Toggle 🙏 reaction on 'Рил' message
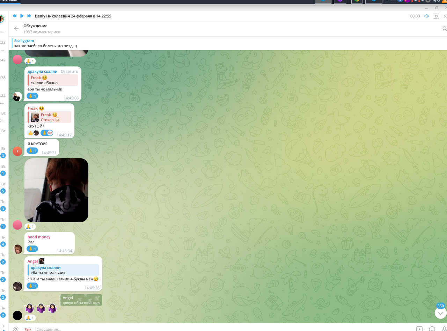This screenshot has height=331, width=447. click(32, 249)
